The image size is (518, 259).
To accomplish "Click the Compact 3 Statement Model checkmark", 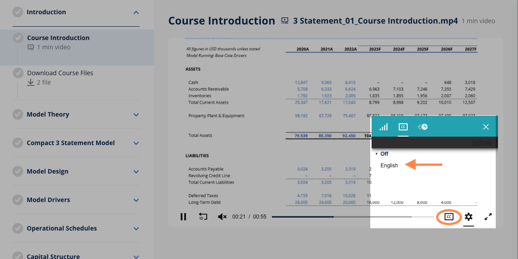I will [18, 143].
